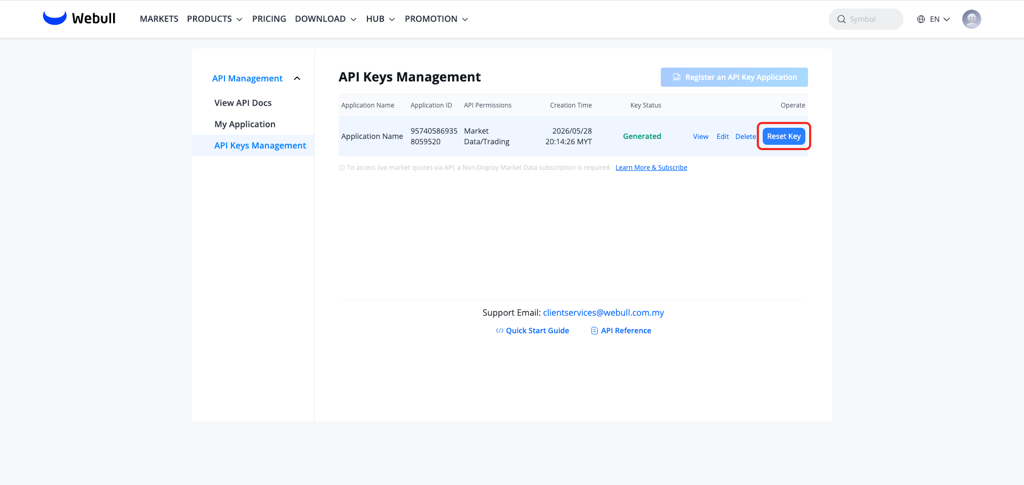Click the globe language icon
1024x485 pixels.
(921, 19)
